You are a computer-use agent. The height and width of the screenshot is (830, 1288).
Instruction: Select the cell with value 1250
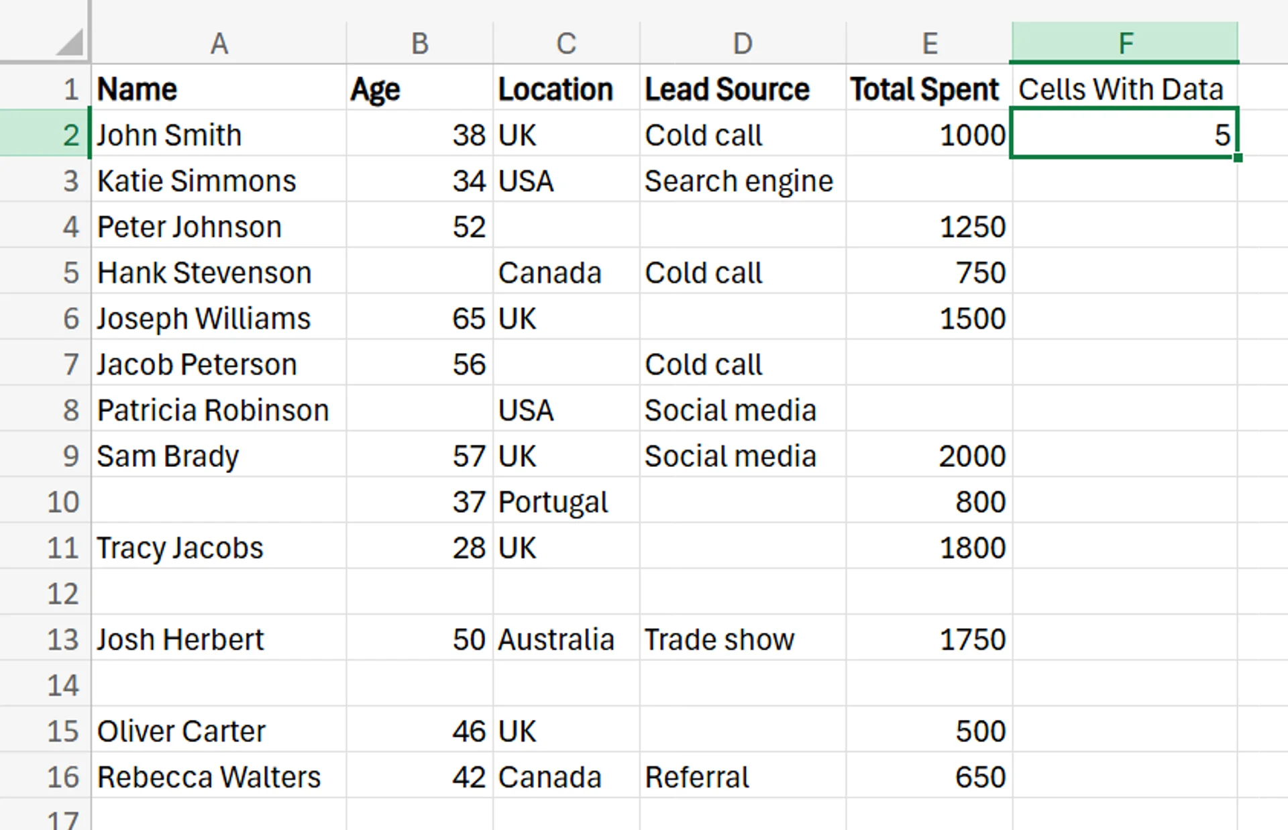[930, 225]
